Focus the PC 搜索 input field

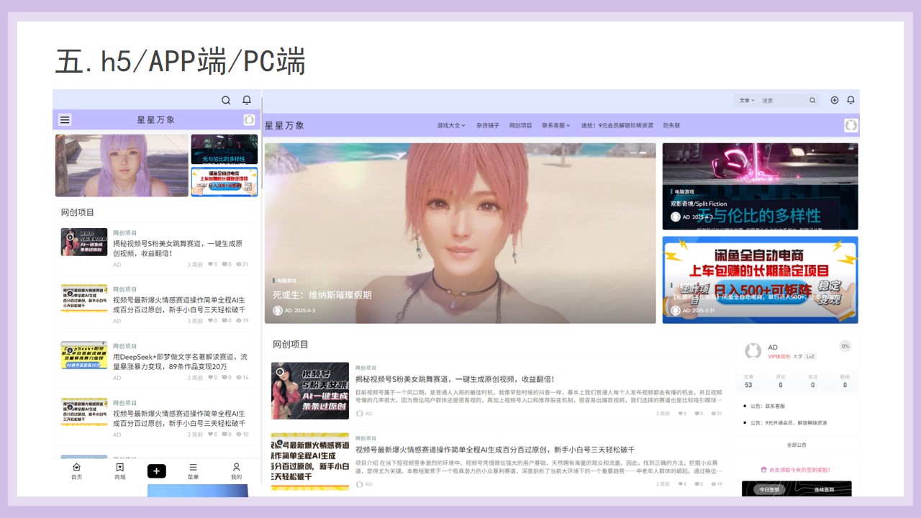pyautogui.click(x=783, y=101)
